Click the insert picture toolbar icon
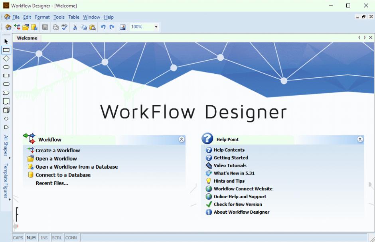This screenshot has width=375, height=242. pyautogui.click(x=123, y=27)
